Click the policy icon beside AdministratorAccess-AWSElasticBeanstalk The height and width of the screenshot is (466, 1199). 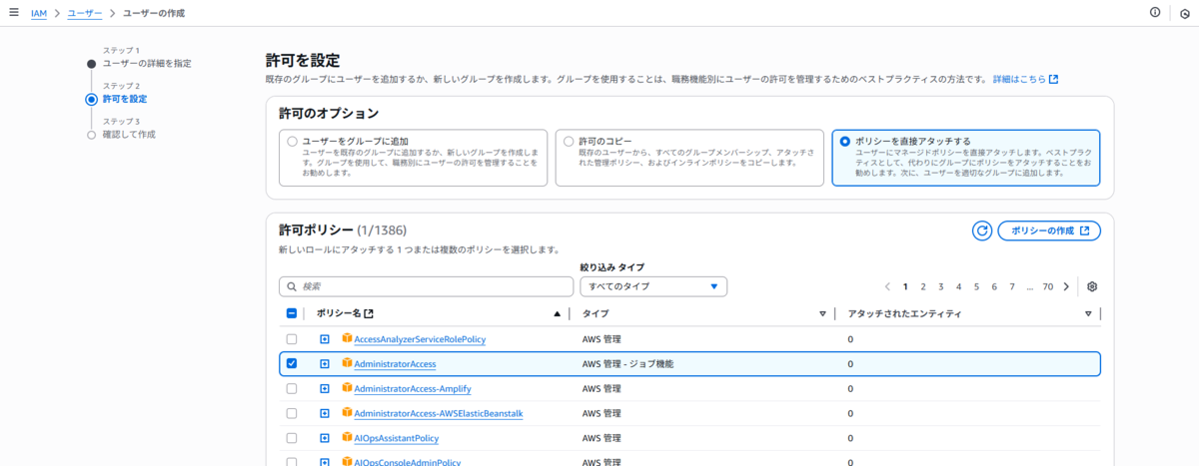pyautogui.click(x=348, y=413)
